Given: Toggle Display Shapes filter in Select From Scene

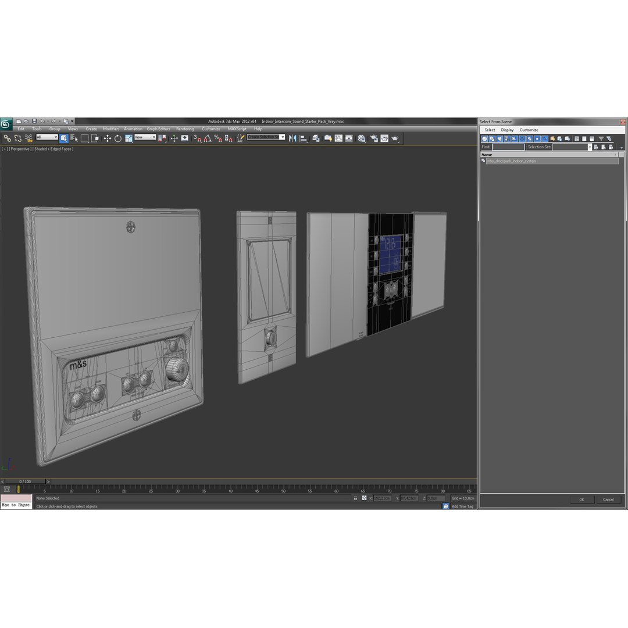Looking at the screenshot, I should pos(492,138).
